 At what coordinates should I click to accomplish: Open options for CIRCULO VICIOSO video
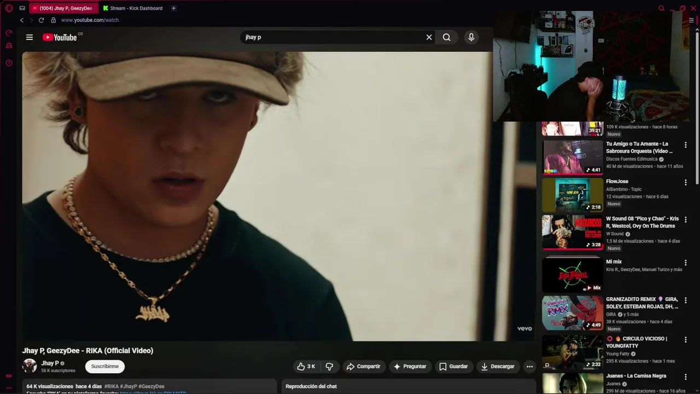coord(685,340)
